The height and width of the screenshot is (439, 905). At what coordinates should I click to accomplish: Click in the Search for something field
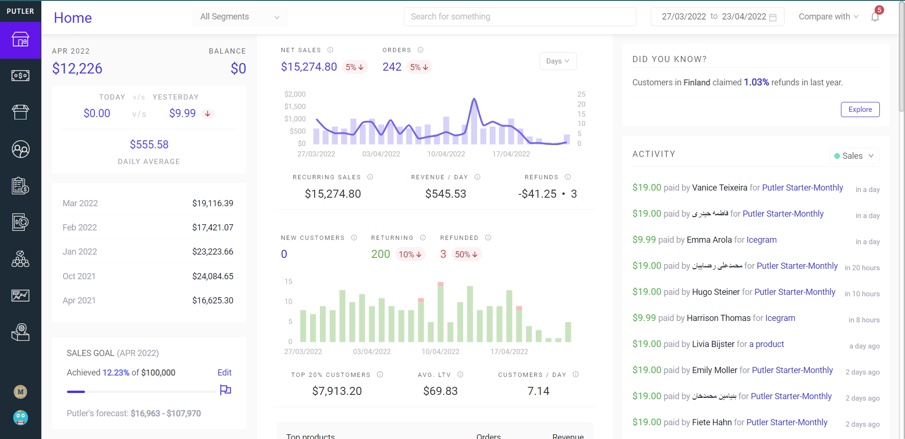520,17
